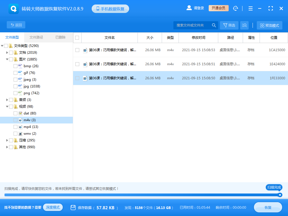
Task: Click the content search magnifier icon beside 筛选
Action: point(244,25)
